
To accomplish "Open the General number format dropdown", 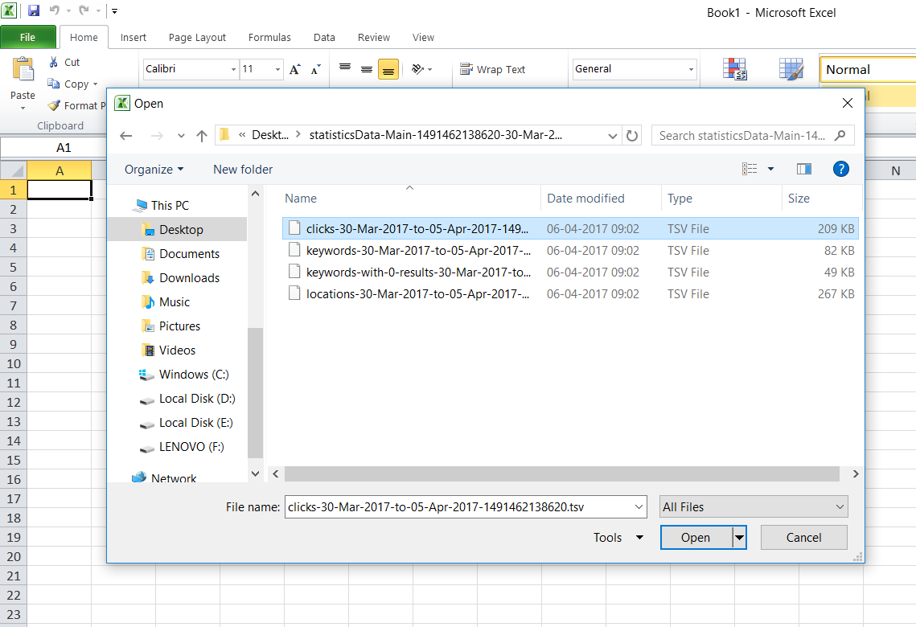I will [x=691, y=69].
